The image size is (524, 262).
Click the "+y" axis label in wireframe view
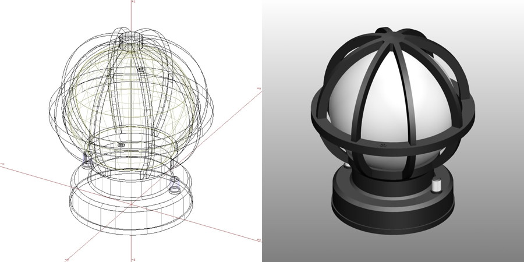pos(259,88)
